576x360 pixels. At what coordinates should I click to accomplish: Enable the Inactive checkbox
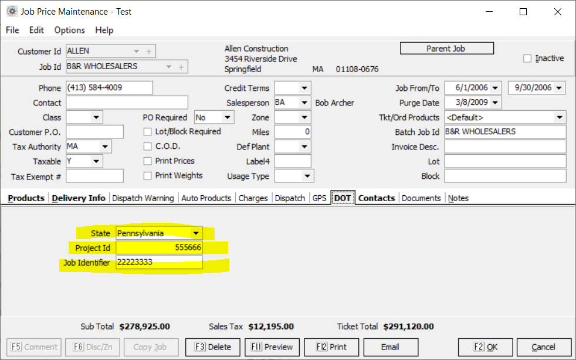[x=527, y=59]
